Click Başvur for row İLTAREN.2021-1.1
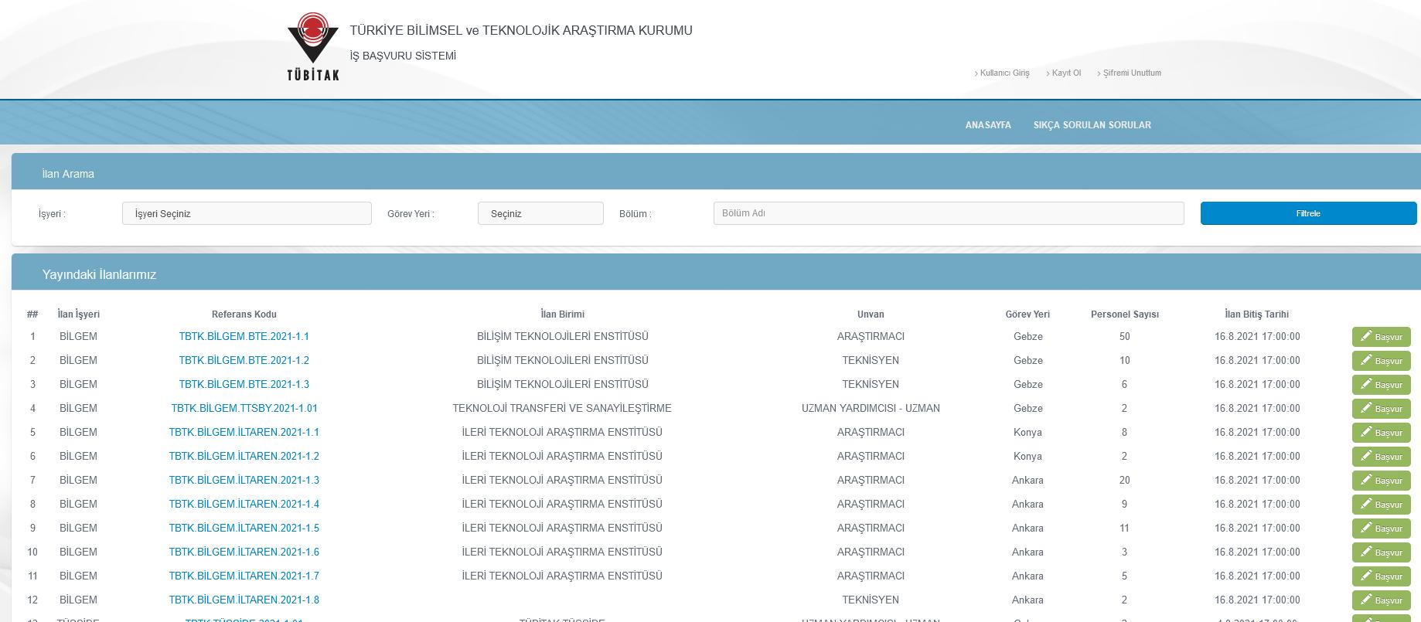This screenshot has height=622, width=1421. click(x=1382, y=433)
